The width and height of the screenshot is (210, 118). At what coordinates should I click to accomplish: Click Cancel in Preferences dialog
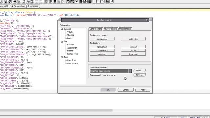click(125, 90)
